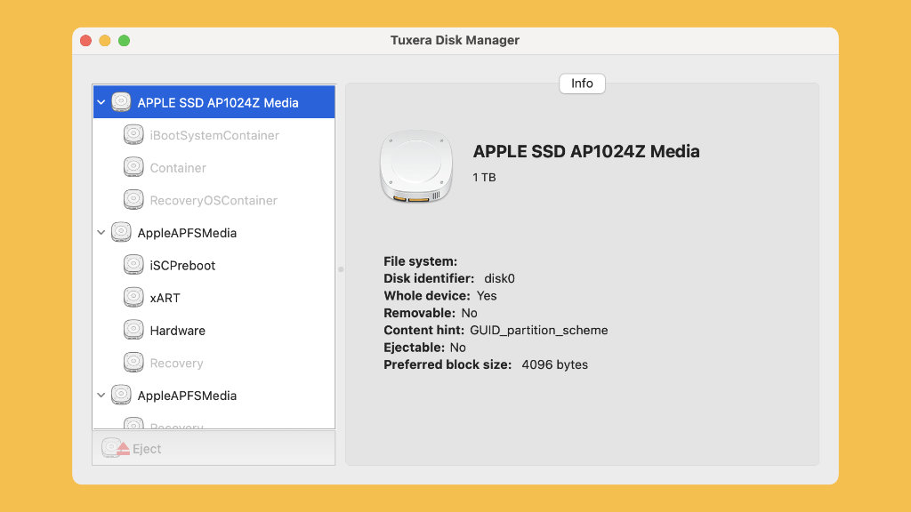The height and width of the screenshot is (512, 911).
Task: Collapse the second AppleAPFSMedia group
Action: (101, 396)
